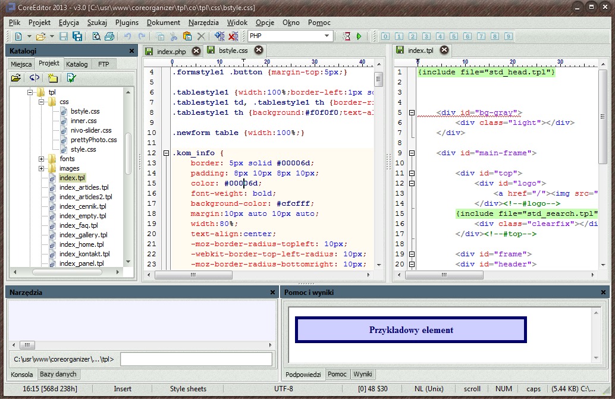The width and height of the screenshot is (615, 399).
Task: Jump to numbered bookmark 0
Action: pyautogui.click(x=385, y=36)
